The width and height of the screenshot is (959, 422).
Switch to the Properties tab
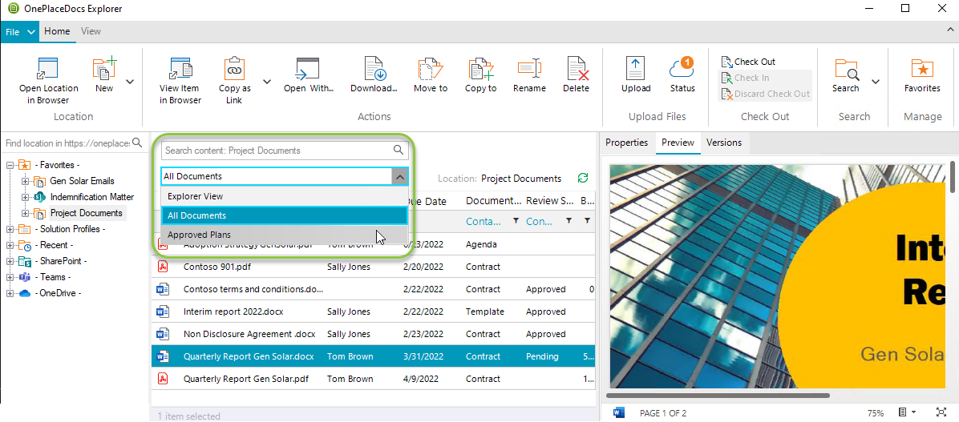[626, 143]
